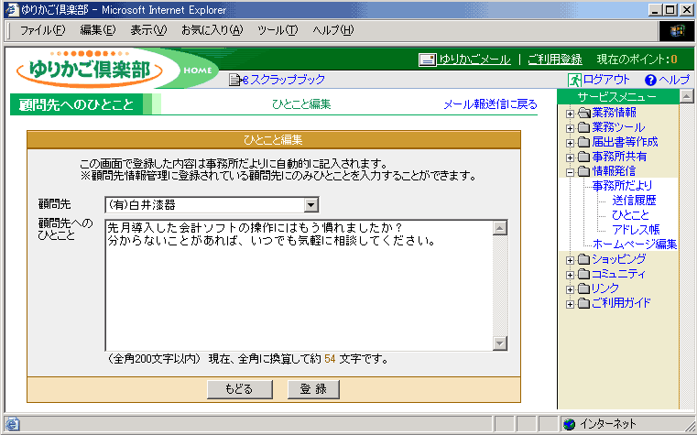
Task: Click the 届出書等作成 folder icon
Action: click(583, 142)
